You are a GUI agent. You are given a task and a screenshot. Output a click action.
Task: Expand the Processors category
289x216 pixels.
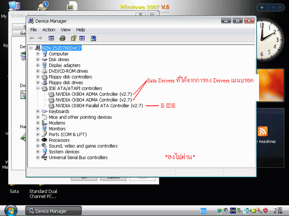pos(38,140)
